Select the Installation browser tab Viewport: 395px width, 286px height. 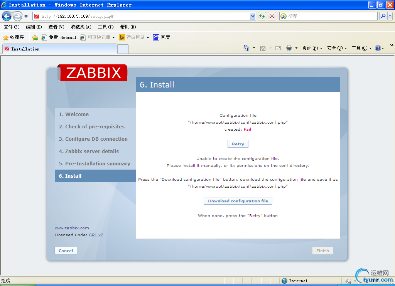tap(60, 49)
